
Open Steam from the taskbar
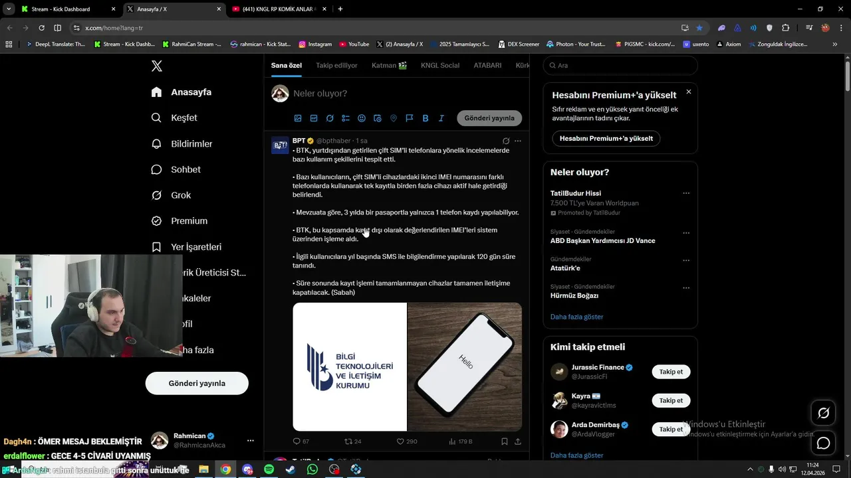[291, 469]
